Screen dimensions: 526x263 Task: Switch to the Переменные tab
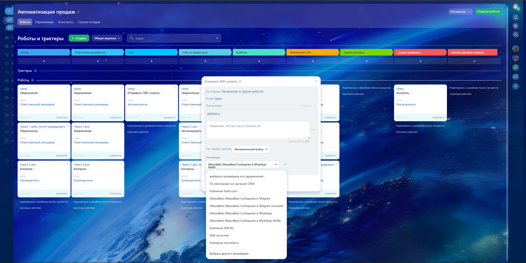(44, 22)
